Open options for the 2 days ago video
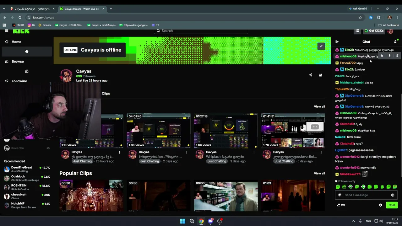 [187, 153]
